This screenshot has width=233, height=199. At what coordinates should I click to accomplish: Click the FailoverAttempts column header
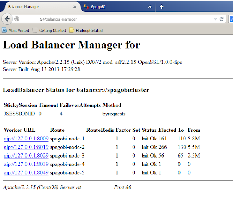pyautogui.click(x=80, y=105)
